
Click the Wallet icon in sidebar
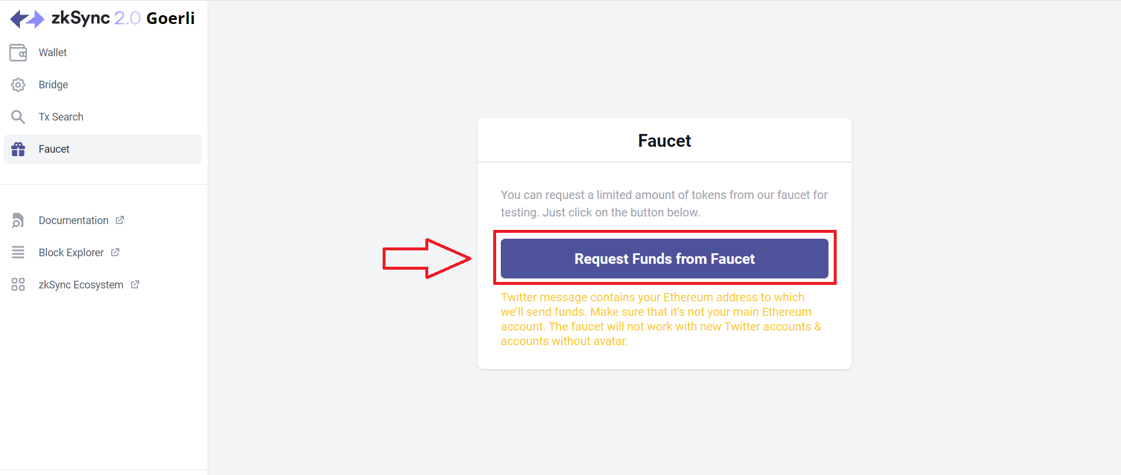18,53
